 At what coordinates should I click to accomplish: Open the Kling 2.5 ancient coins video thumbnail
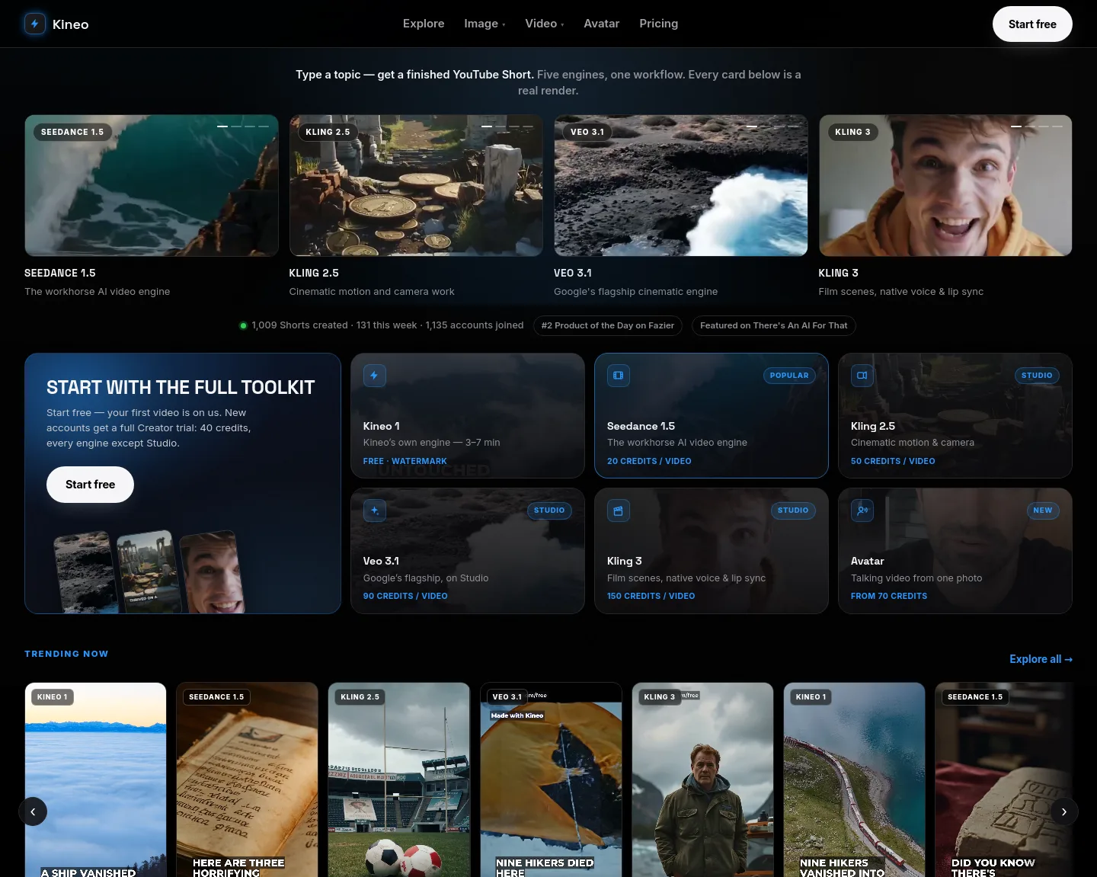[x=416, y=186]
